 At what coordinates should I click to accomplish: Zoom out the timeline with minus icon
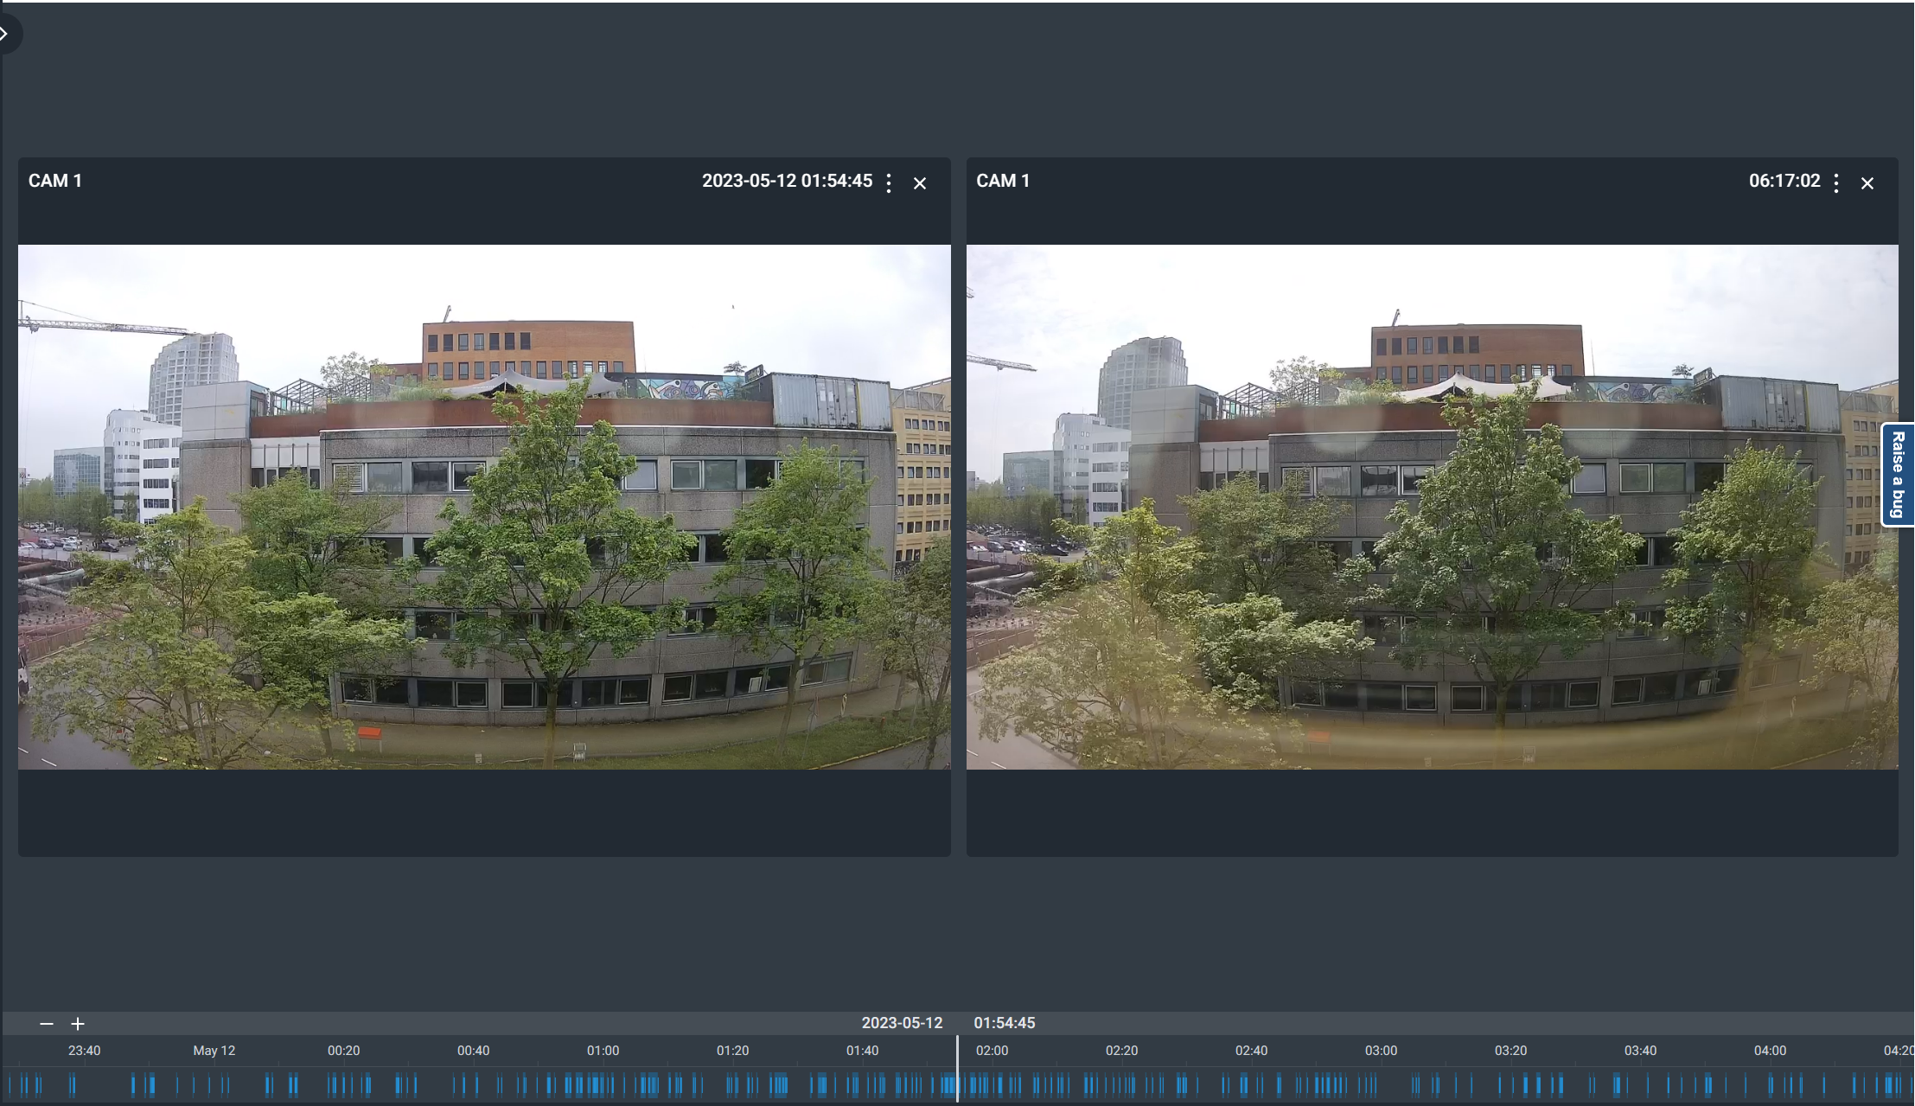click(x=47, y=1024)
